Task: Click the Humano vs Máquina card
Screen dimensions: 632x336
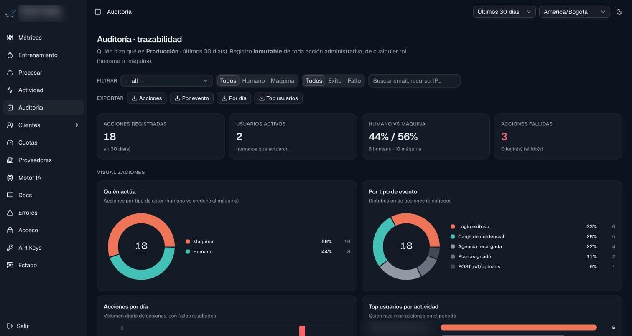Action: [x=426, y=136]
